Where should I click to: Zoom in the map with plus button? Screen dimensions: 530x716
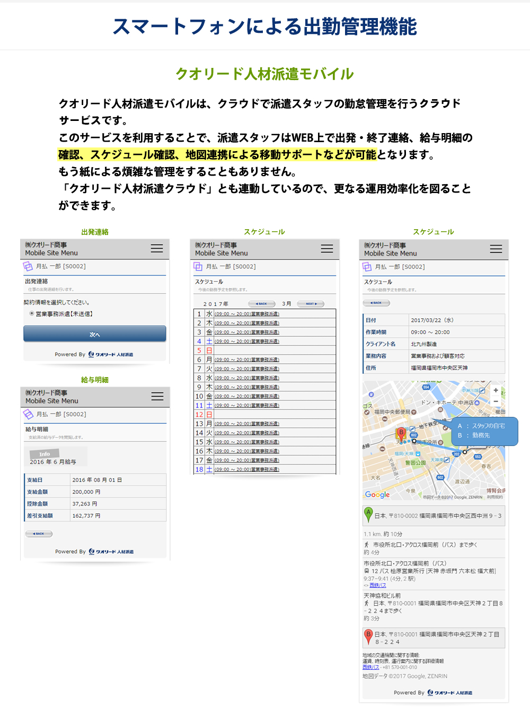tap(496, 390)
